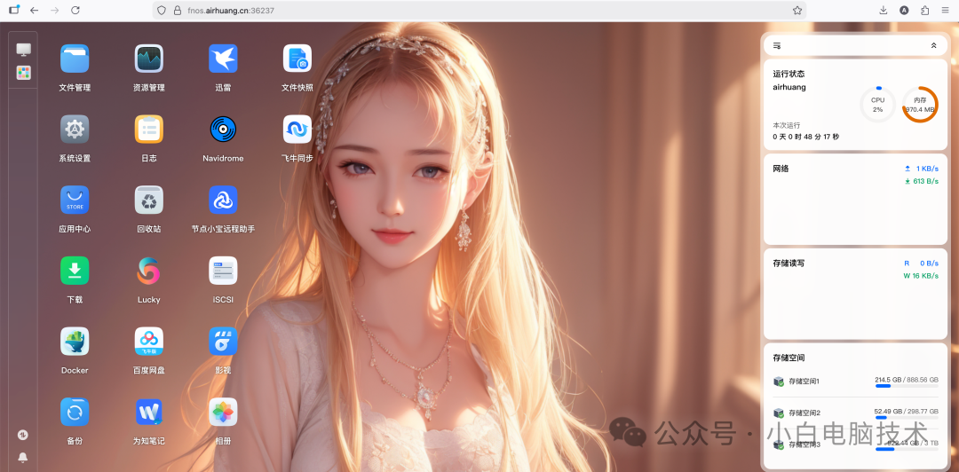This screenshot has height=472, width=959.
Task: Launch 为知笔记 WizNote app
Action: click(x=148, y=412)
